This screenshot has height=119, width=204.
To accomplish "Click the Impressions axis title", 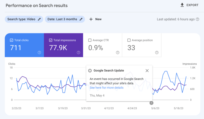I will [189, 64].
